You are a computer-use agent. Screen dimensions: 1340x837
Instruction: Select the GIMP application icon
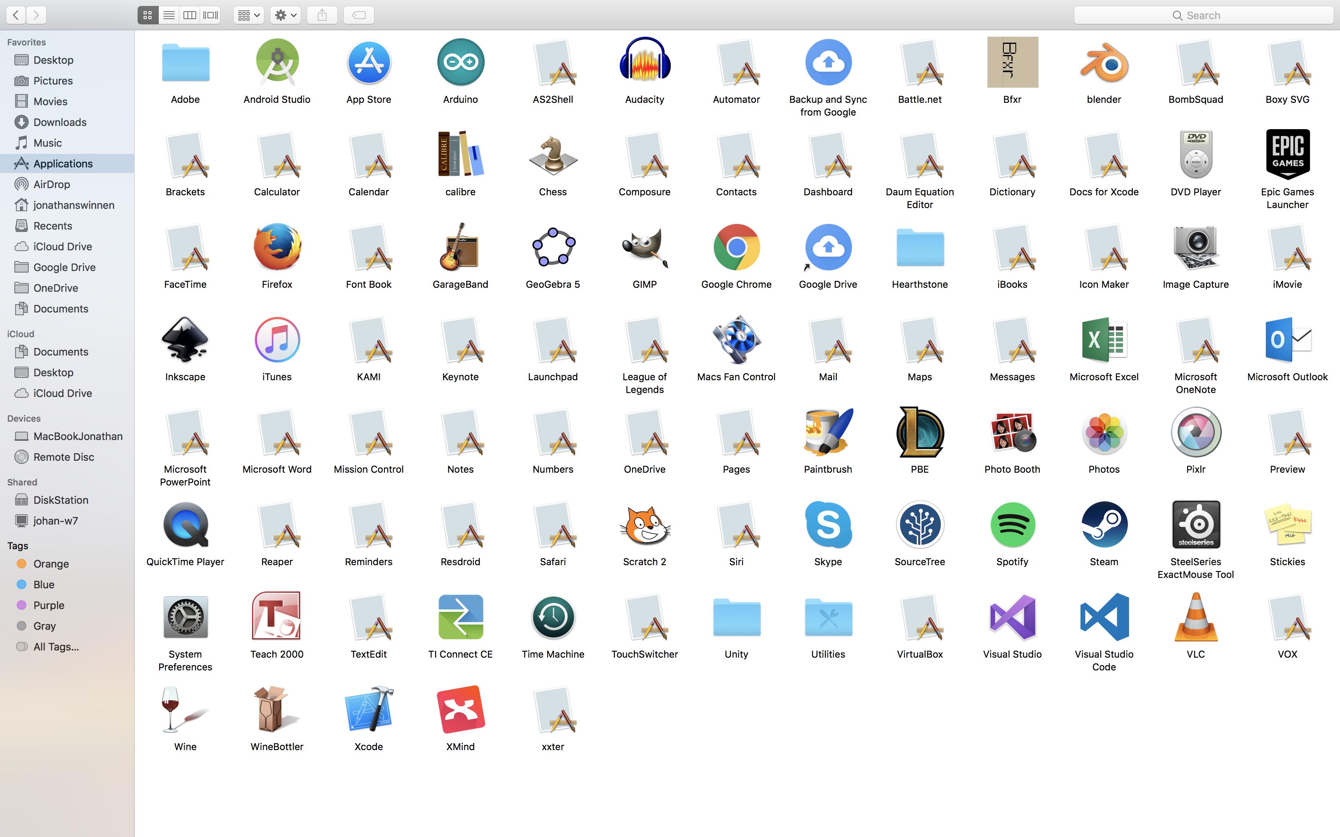click(644, 248)
